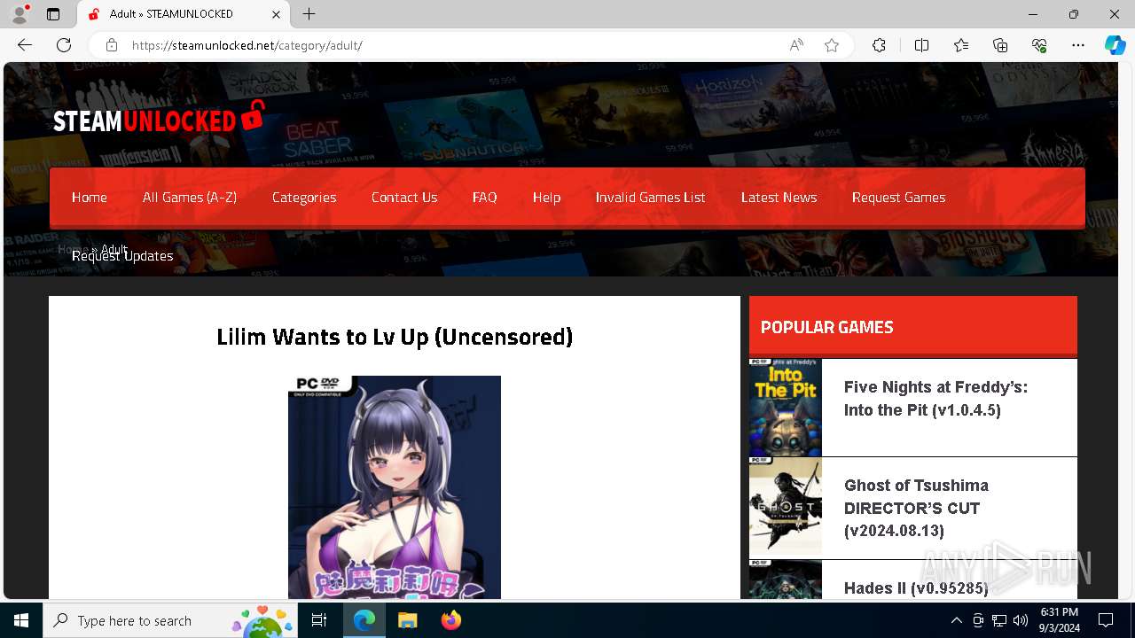This screenshot has width=1135, height=638.
Task: Open the Copilot sidebar
Action: (1115, 45)
